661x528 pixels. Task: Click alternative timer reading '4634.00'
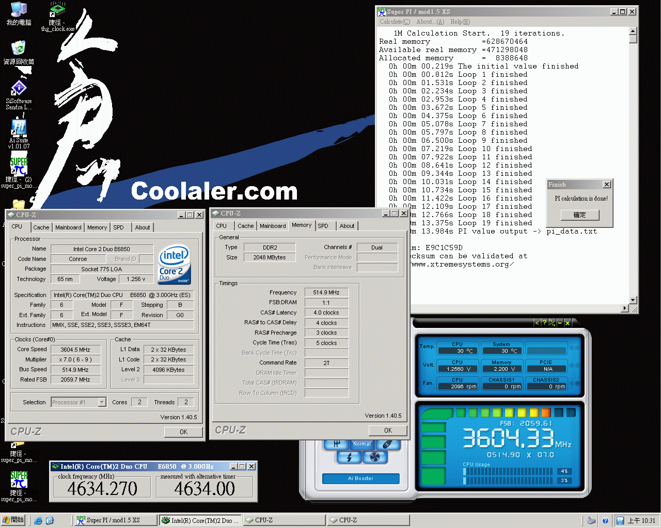point(204,488)
